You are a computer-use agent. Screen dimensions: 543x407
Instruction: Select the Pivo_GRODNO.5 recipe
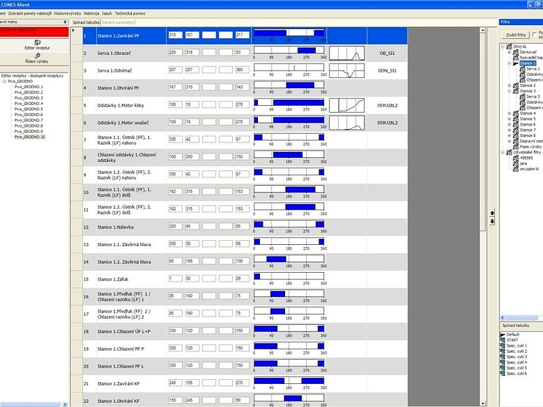pos(29,109)
